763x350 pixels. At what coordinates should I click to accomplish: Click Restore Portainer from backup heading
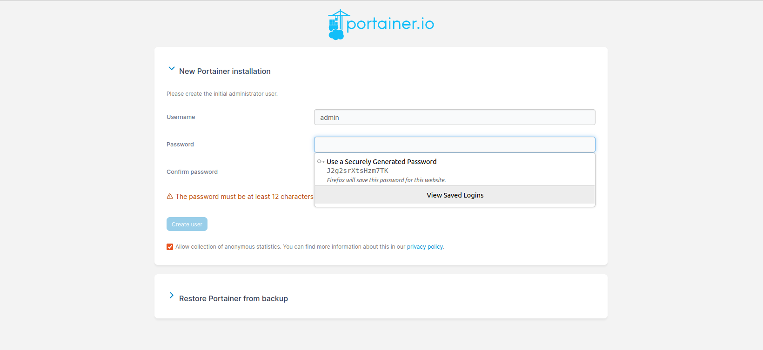point(234,298)
